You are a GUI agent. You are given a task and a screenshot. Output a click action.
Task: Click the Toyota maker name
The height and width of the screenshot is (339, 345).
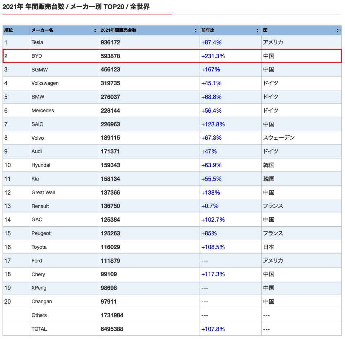pos(39,247)
